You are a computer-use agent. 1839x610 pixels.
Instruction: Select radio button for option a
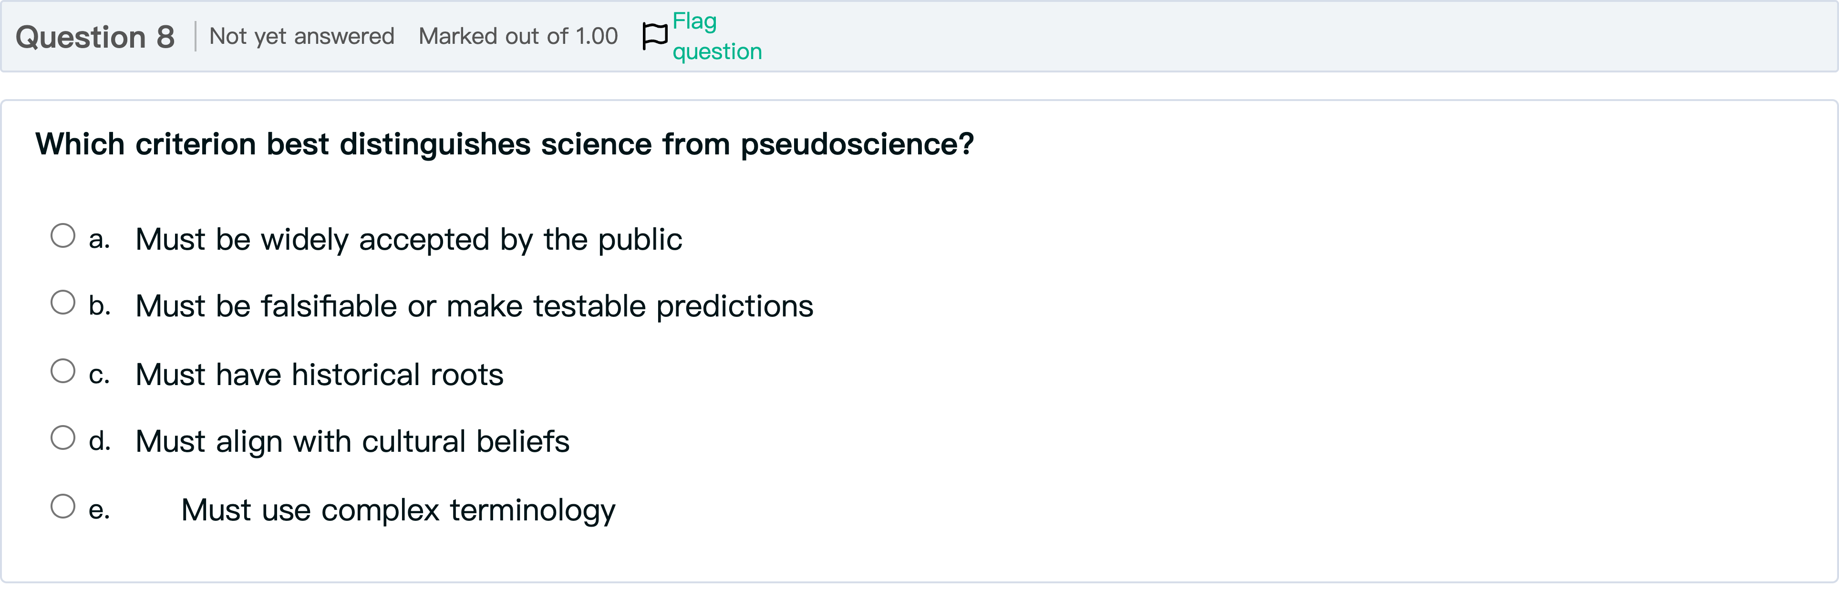(63, 235)
